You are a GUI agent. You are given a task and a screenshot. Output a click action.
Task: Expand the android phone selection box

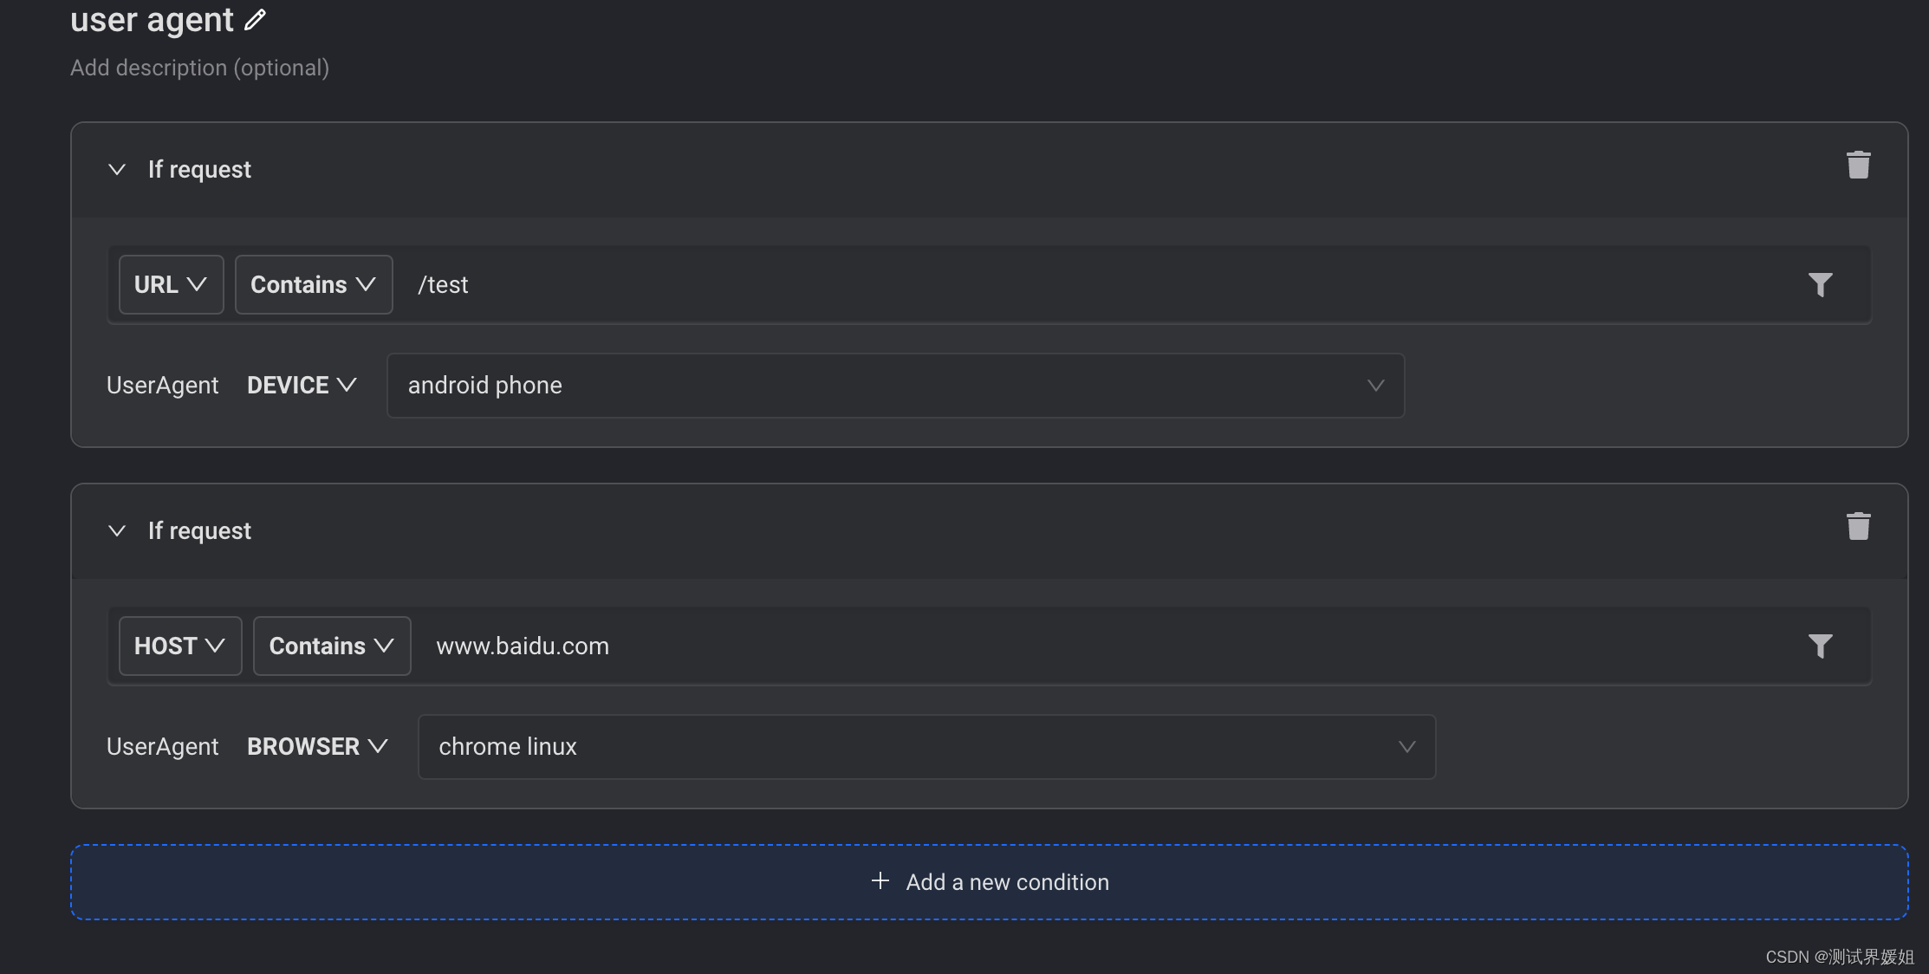[x=895, y=385]
